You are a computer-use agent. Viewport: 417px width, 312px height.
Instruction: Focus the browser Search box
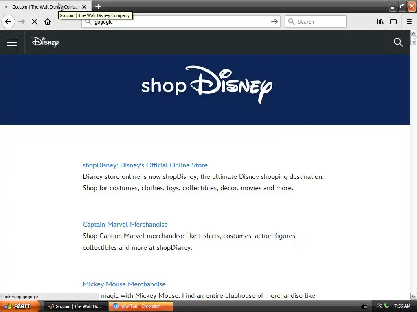pos(316,22)
